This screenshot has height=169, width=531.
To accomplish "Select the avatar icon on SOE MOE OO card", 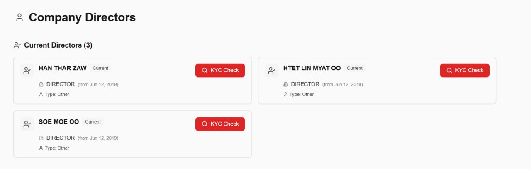I will pyautogui.click(x=27, y=124).
